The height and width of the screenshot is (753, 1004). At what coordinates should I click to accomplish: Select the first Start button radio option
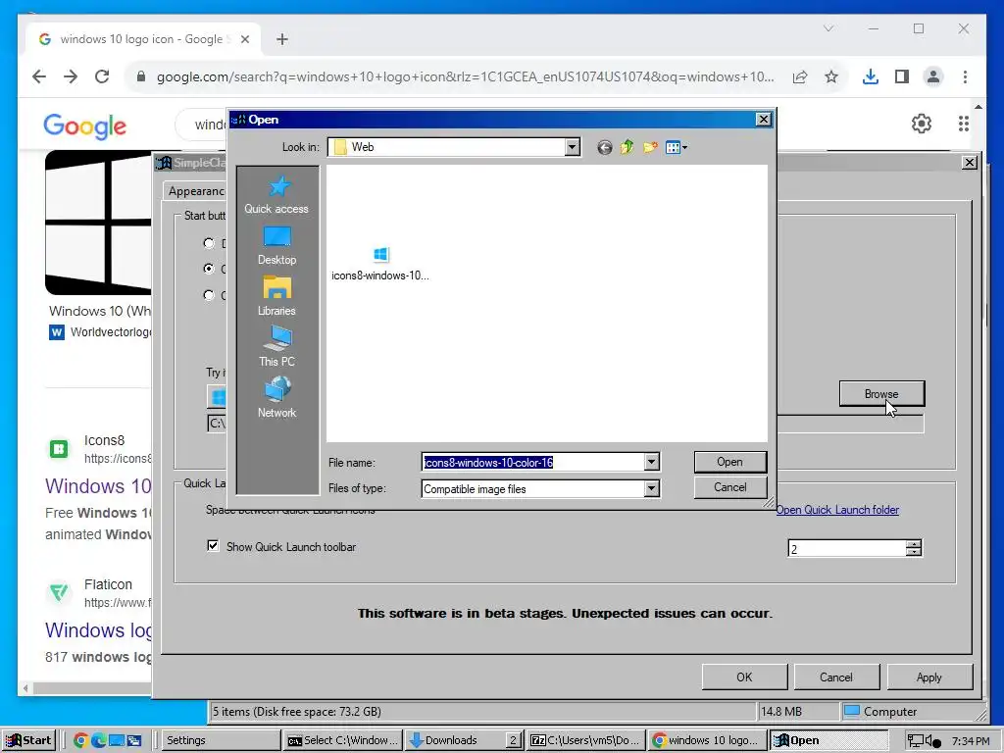(209, 243)
